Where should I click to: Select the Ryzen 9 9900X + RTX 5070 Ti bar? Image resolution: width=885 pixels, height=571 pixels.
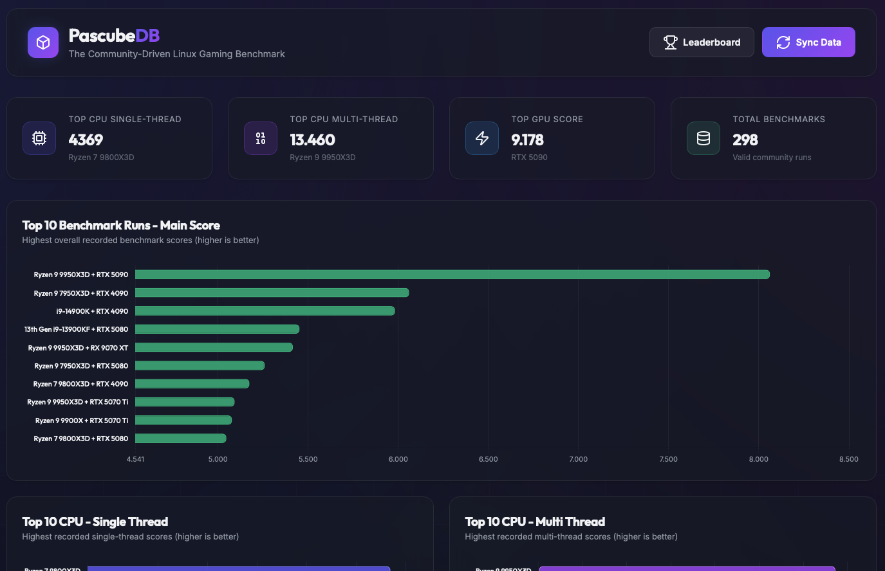(x=183, y=421)
